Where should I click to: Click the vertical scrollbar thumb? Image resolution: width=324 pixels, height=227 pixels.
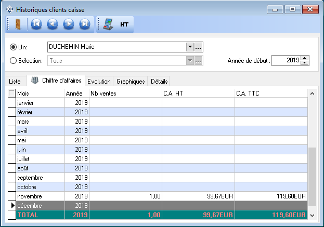point(312,177)
